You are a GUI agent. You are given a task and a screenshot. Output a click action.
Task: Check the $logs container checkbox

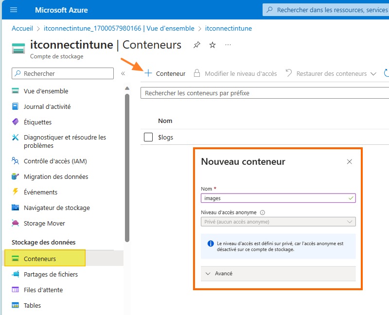[148, 137]
